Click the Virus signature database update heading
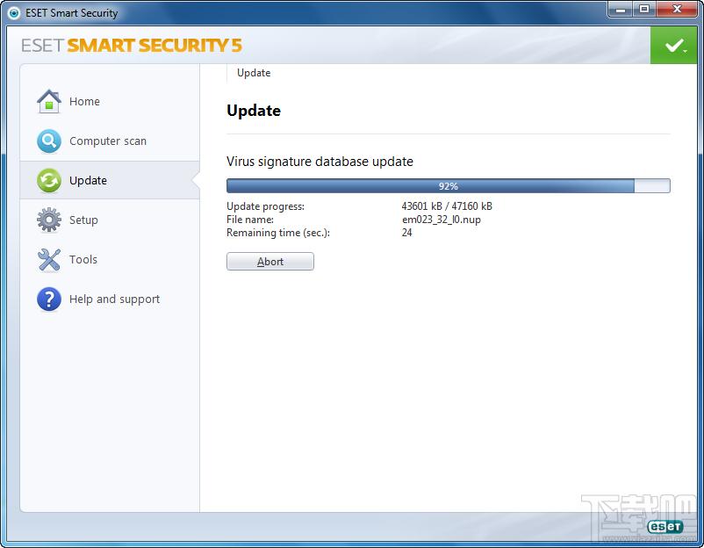 tap(320, 162)
